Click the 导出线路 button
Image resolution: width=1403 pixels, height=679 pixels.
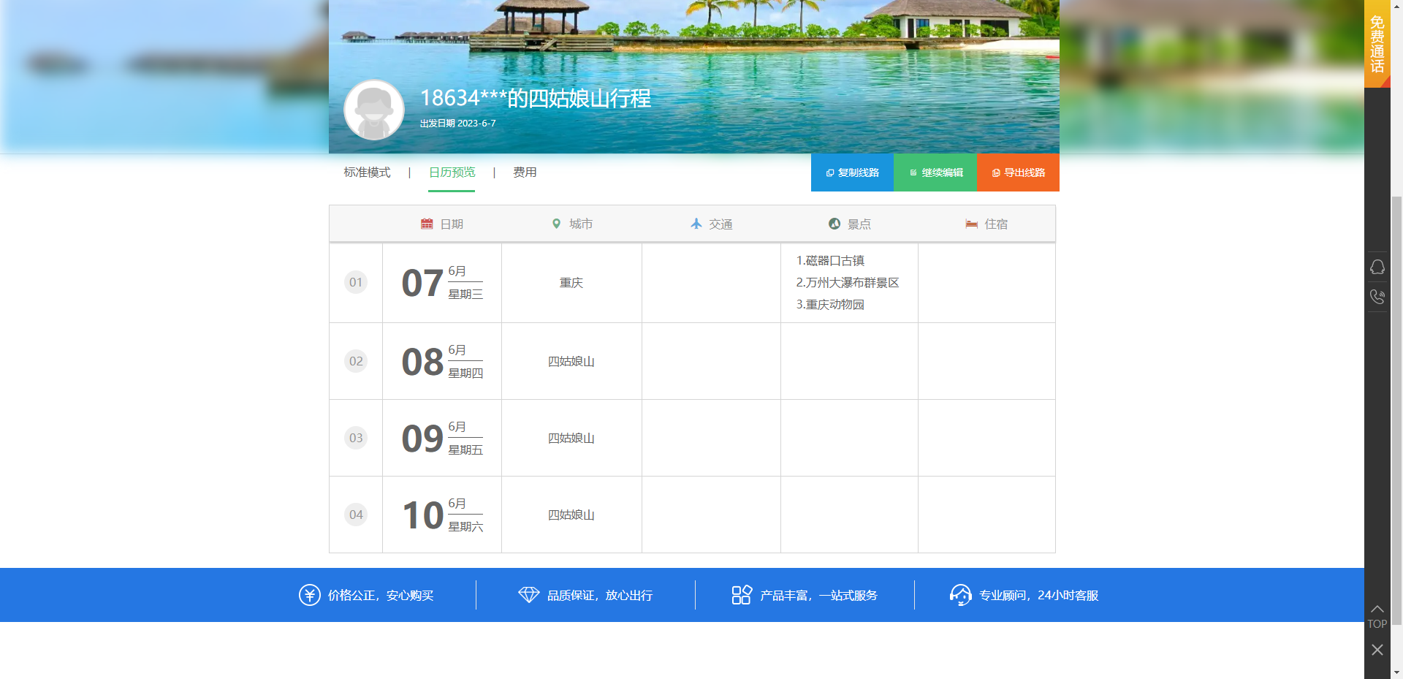pos(1018,172)
